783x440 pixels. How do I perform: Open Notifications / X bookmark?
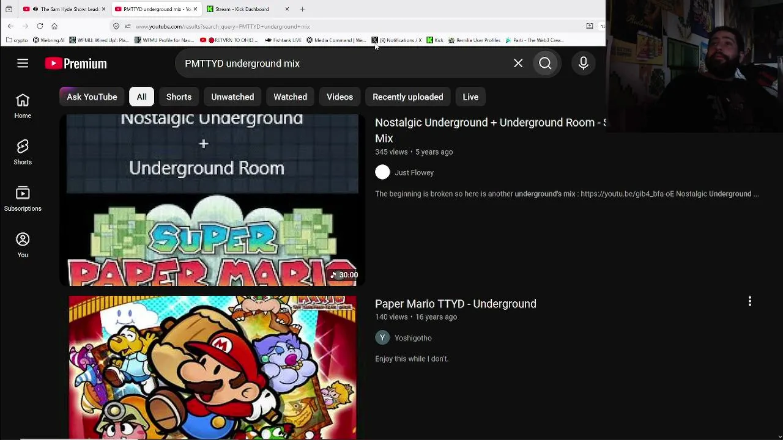point(396,40)
